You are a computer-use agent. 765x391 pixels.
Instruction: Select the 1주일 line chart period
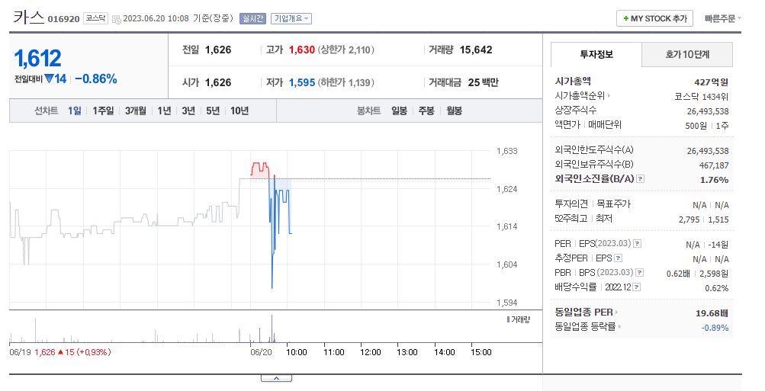coord(103,111)
